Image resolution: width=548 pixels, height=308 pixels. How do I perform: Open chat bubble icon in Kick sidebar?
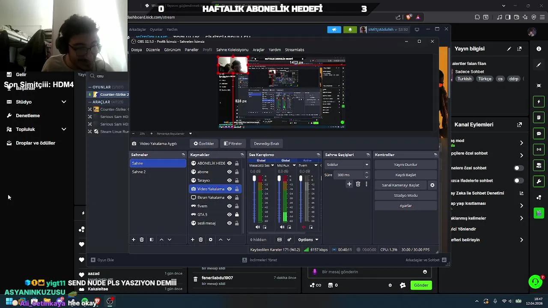tap(539, 133)
